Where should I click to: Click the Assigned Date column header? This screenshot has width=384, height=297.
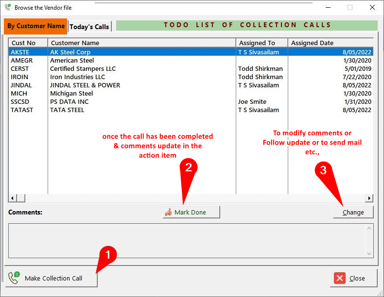(x=331, y=43)
